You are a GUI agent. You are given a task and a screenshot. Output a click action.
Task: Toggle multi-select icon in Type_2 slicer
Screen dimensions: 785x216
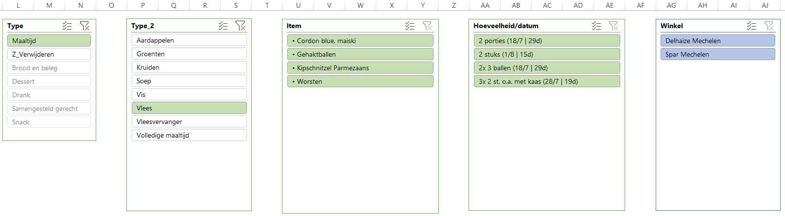click(x=223, y=26)
